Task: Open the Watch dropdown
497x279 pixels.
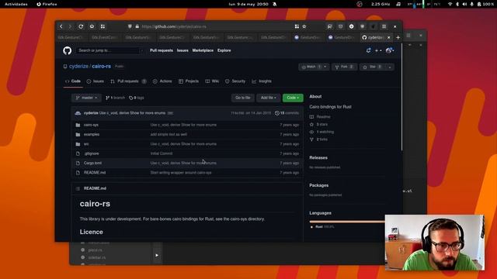Action: (314, 67)
